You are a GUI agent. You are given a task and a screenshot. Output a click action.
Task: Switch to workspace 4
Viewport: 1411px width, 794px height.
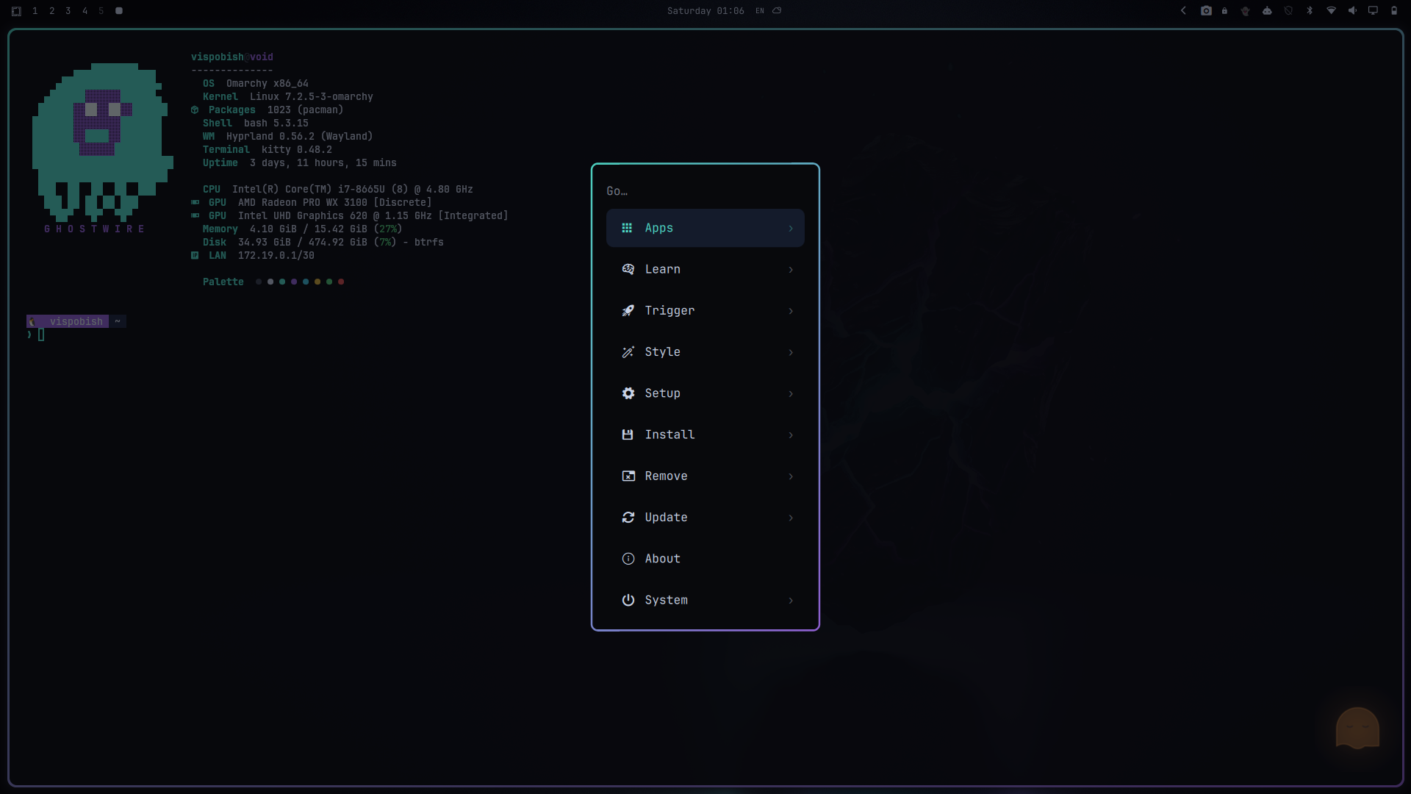tap(85, 11)
